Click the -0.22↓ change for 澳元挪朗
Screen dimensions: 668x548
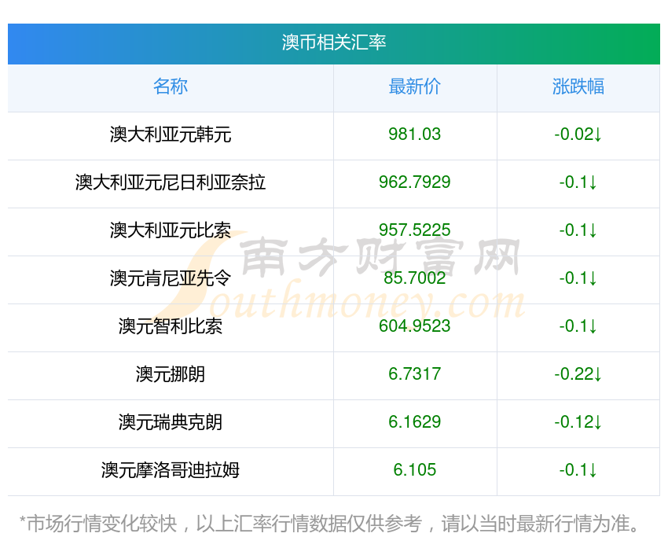point(578,374)
